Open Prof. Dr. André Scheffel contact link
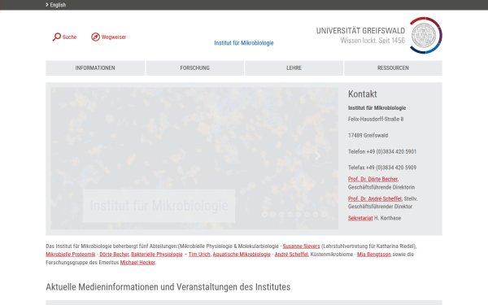The width and height of the screenshot is (488, 305). coord(375,198)
